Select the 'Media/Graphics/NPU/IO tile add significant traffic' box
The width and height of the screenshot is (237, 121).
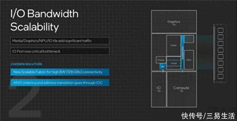pos(60,41)
